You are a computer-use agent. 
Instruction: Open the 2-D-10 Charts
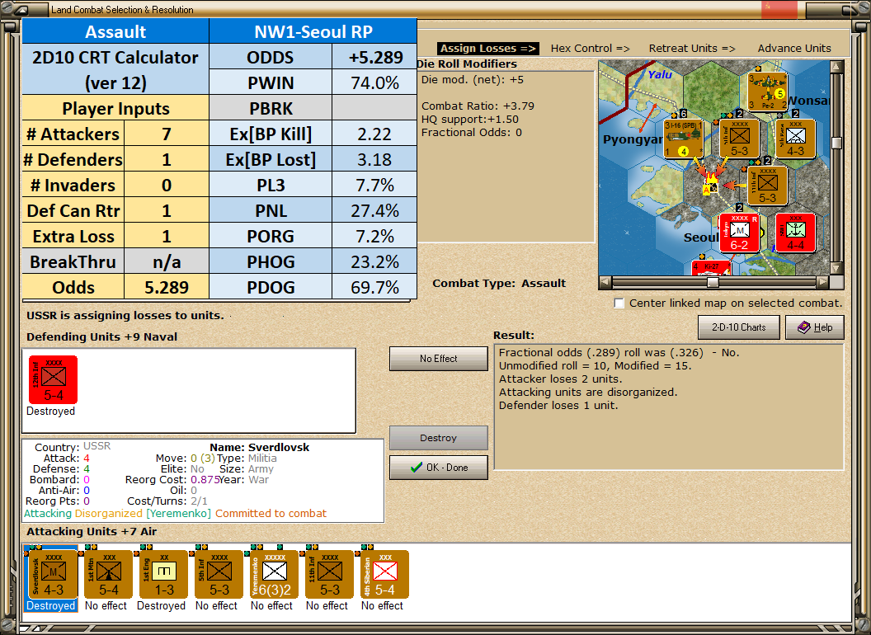(738, 327)
